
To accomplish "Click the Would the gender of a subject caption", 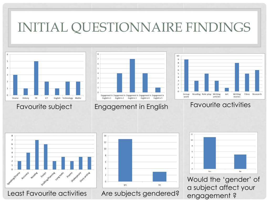I will click(223, 187).
